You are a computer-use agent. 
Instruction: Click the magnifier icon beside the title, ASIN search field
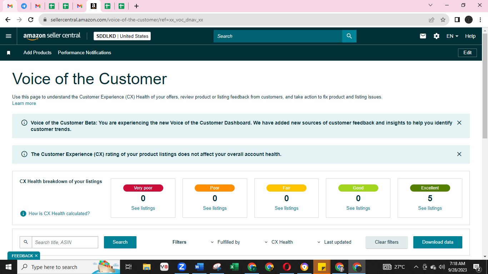point(26,242)
